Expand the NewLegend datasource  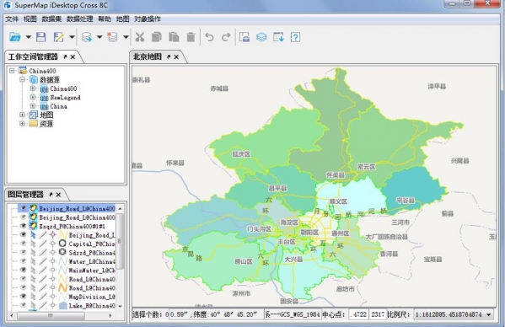click(x=33, y=97)
